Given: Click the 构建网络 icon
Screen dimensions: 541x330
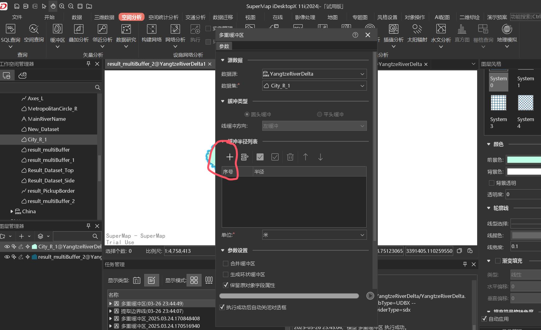Looking at the screenshot, I should (x=152, y=29).
